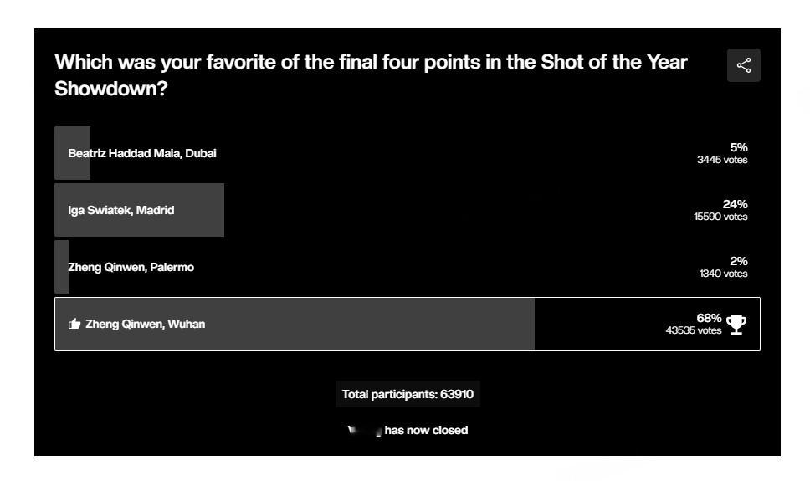Select the Beatriz Haddad Maia, Dubai option

[407, 153]
